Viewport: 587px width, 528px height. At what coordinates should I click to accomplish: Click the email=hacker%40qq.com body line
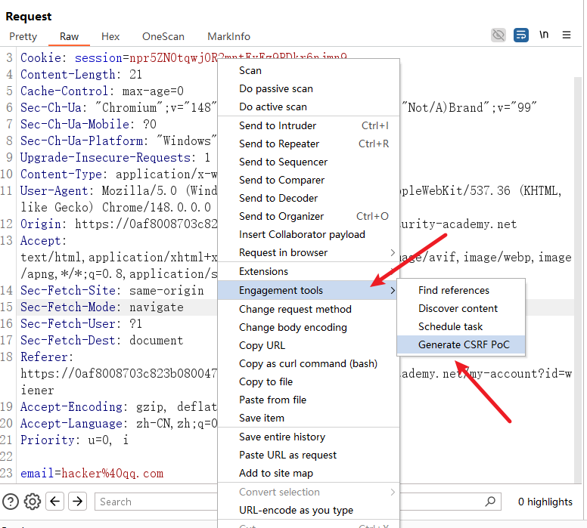[x=92, y=474]
